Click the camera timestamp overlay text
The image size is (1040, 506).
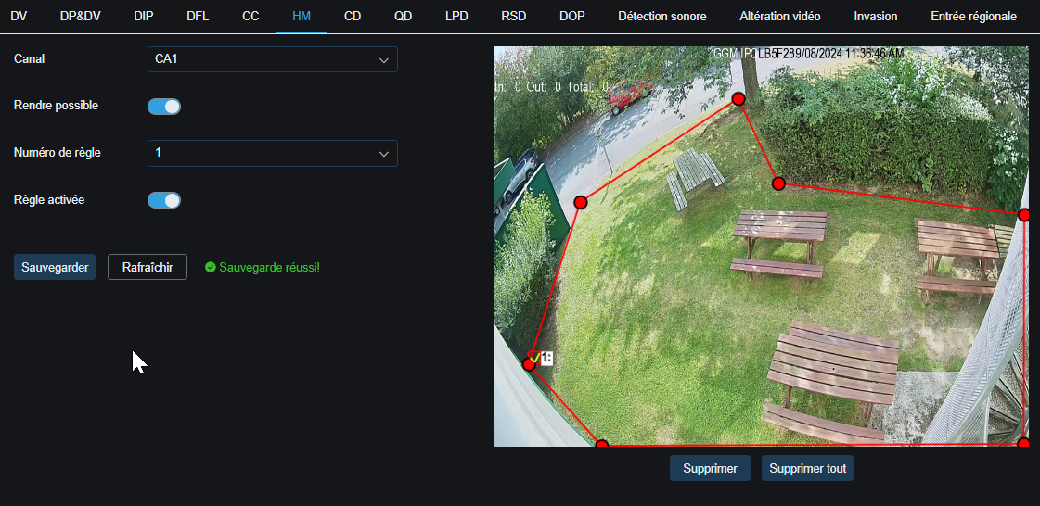(808, 54)
